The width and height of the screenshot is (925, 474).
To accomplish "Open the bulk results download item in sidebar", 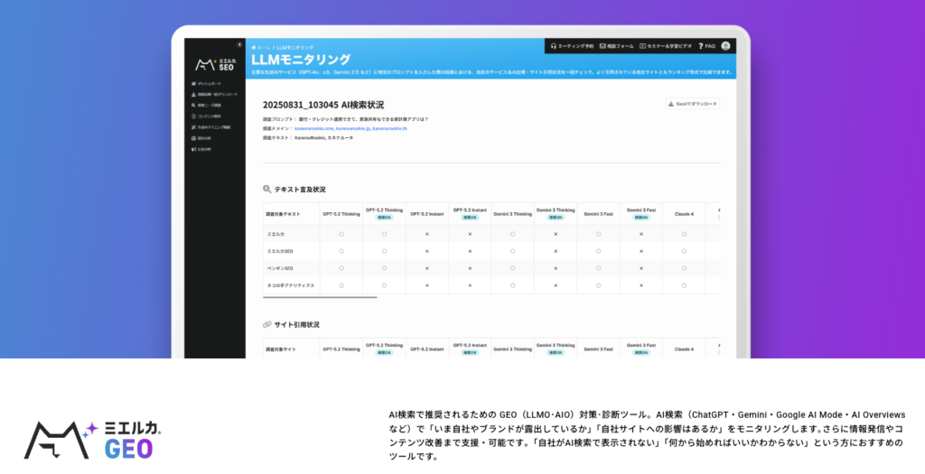I will [x=215, y=94].
